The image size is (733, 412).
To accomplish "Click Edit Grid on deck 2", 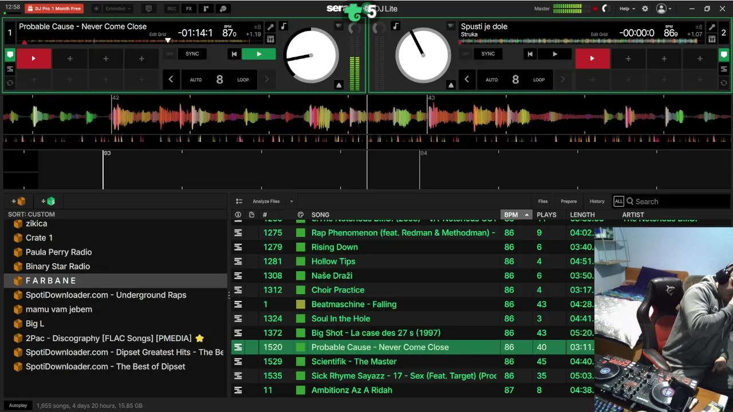I will pos(599,34).
